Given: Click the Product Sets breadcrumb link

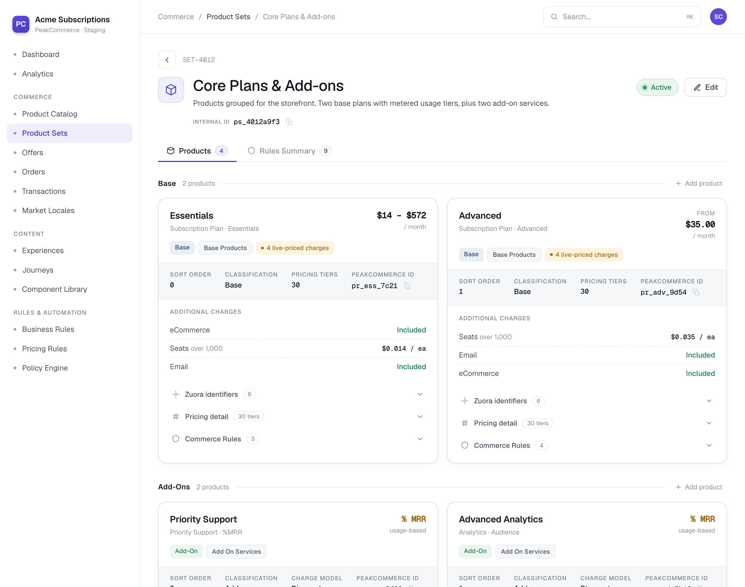Looking at the screenshot, I should (x=229, y=17).
